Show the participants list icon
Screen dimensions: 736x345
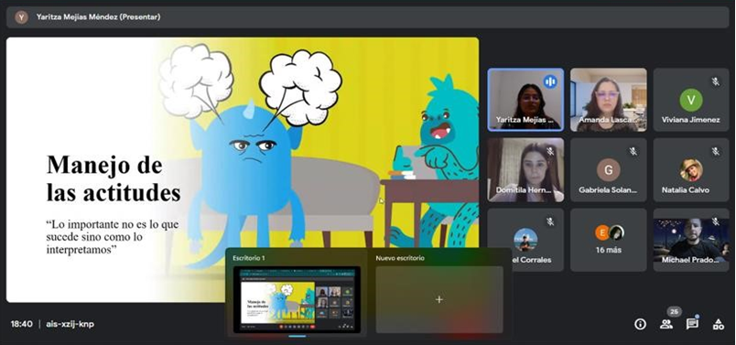coord(666,324)
